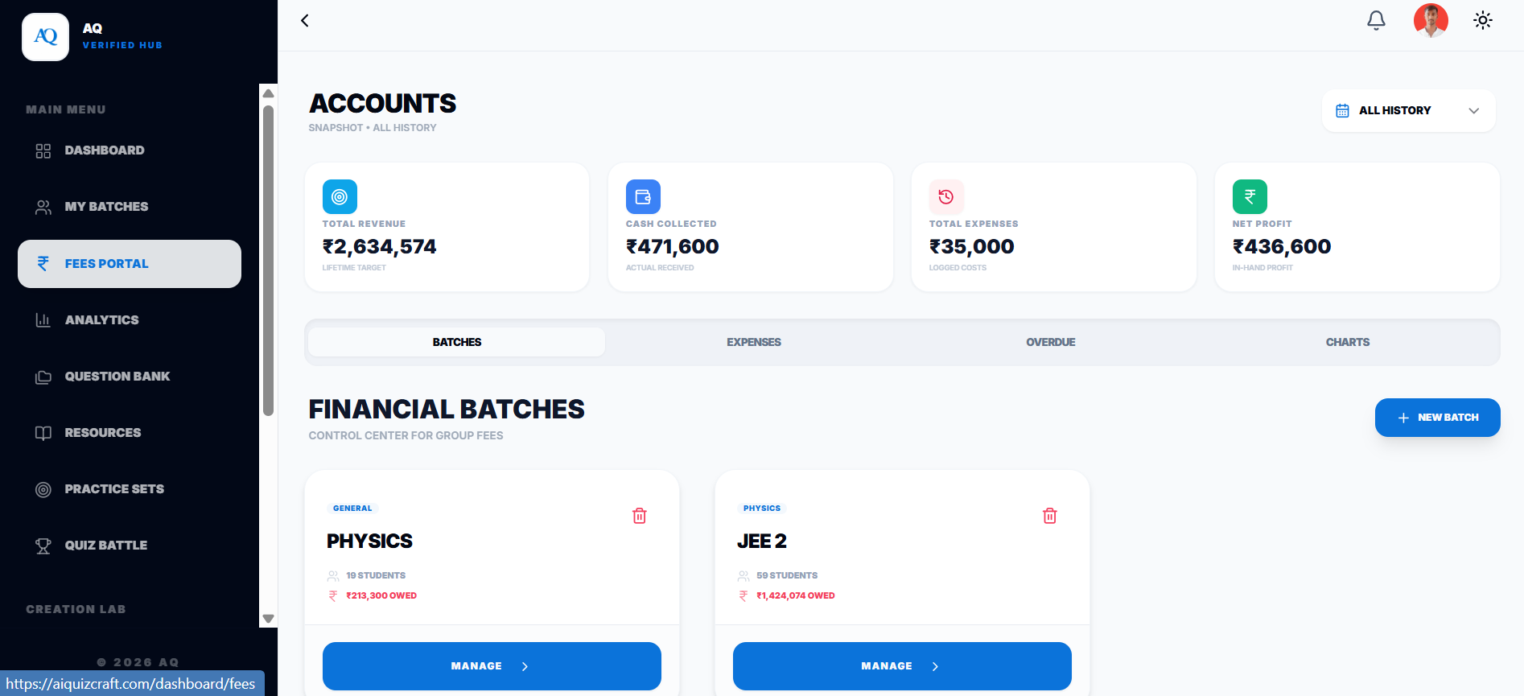This screenshot has height=696, width=1524.
Task: Click the 59 Students label
Action: [787, 575]
